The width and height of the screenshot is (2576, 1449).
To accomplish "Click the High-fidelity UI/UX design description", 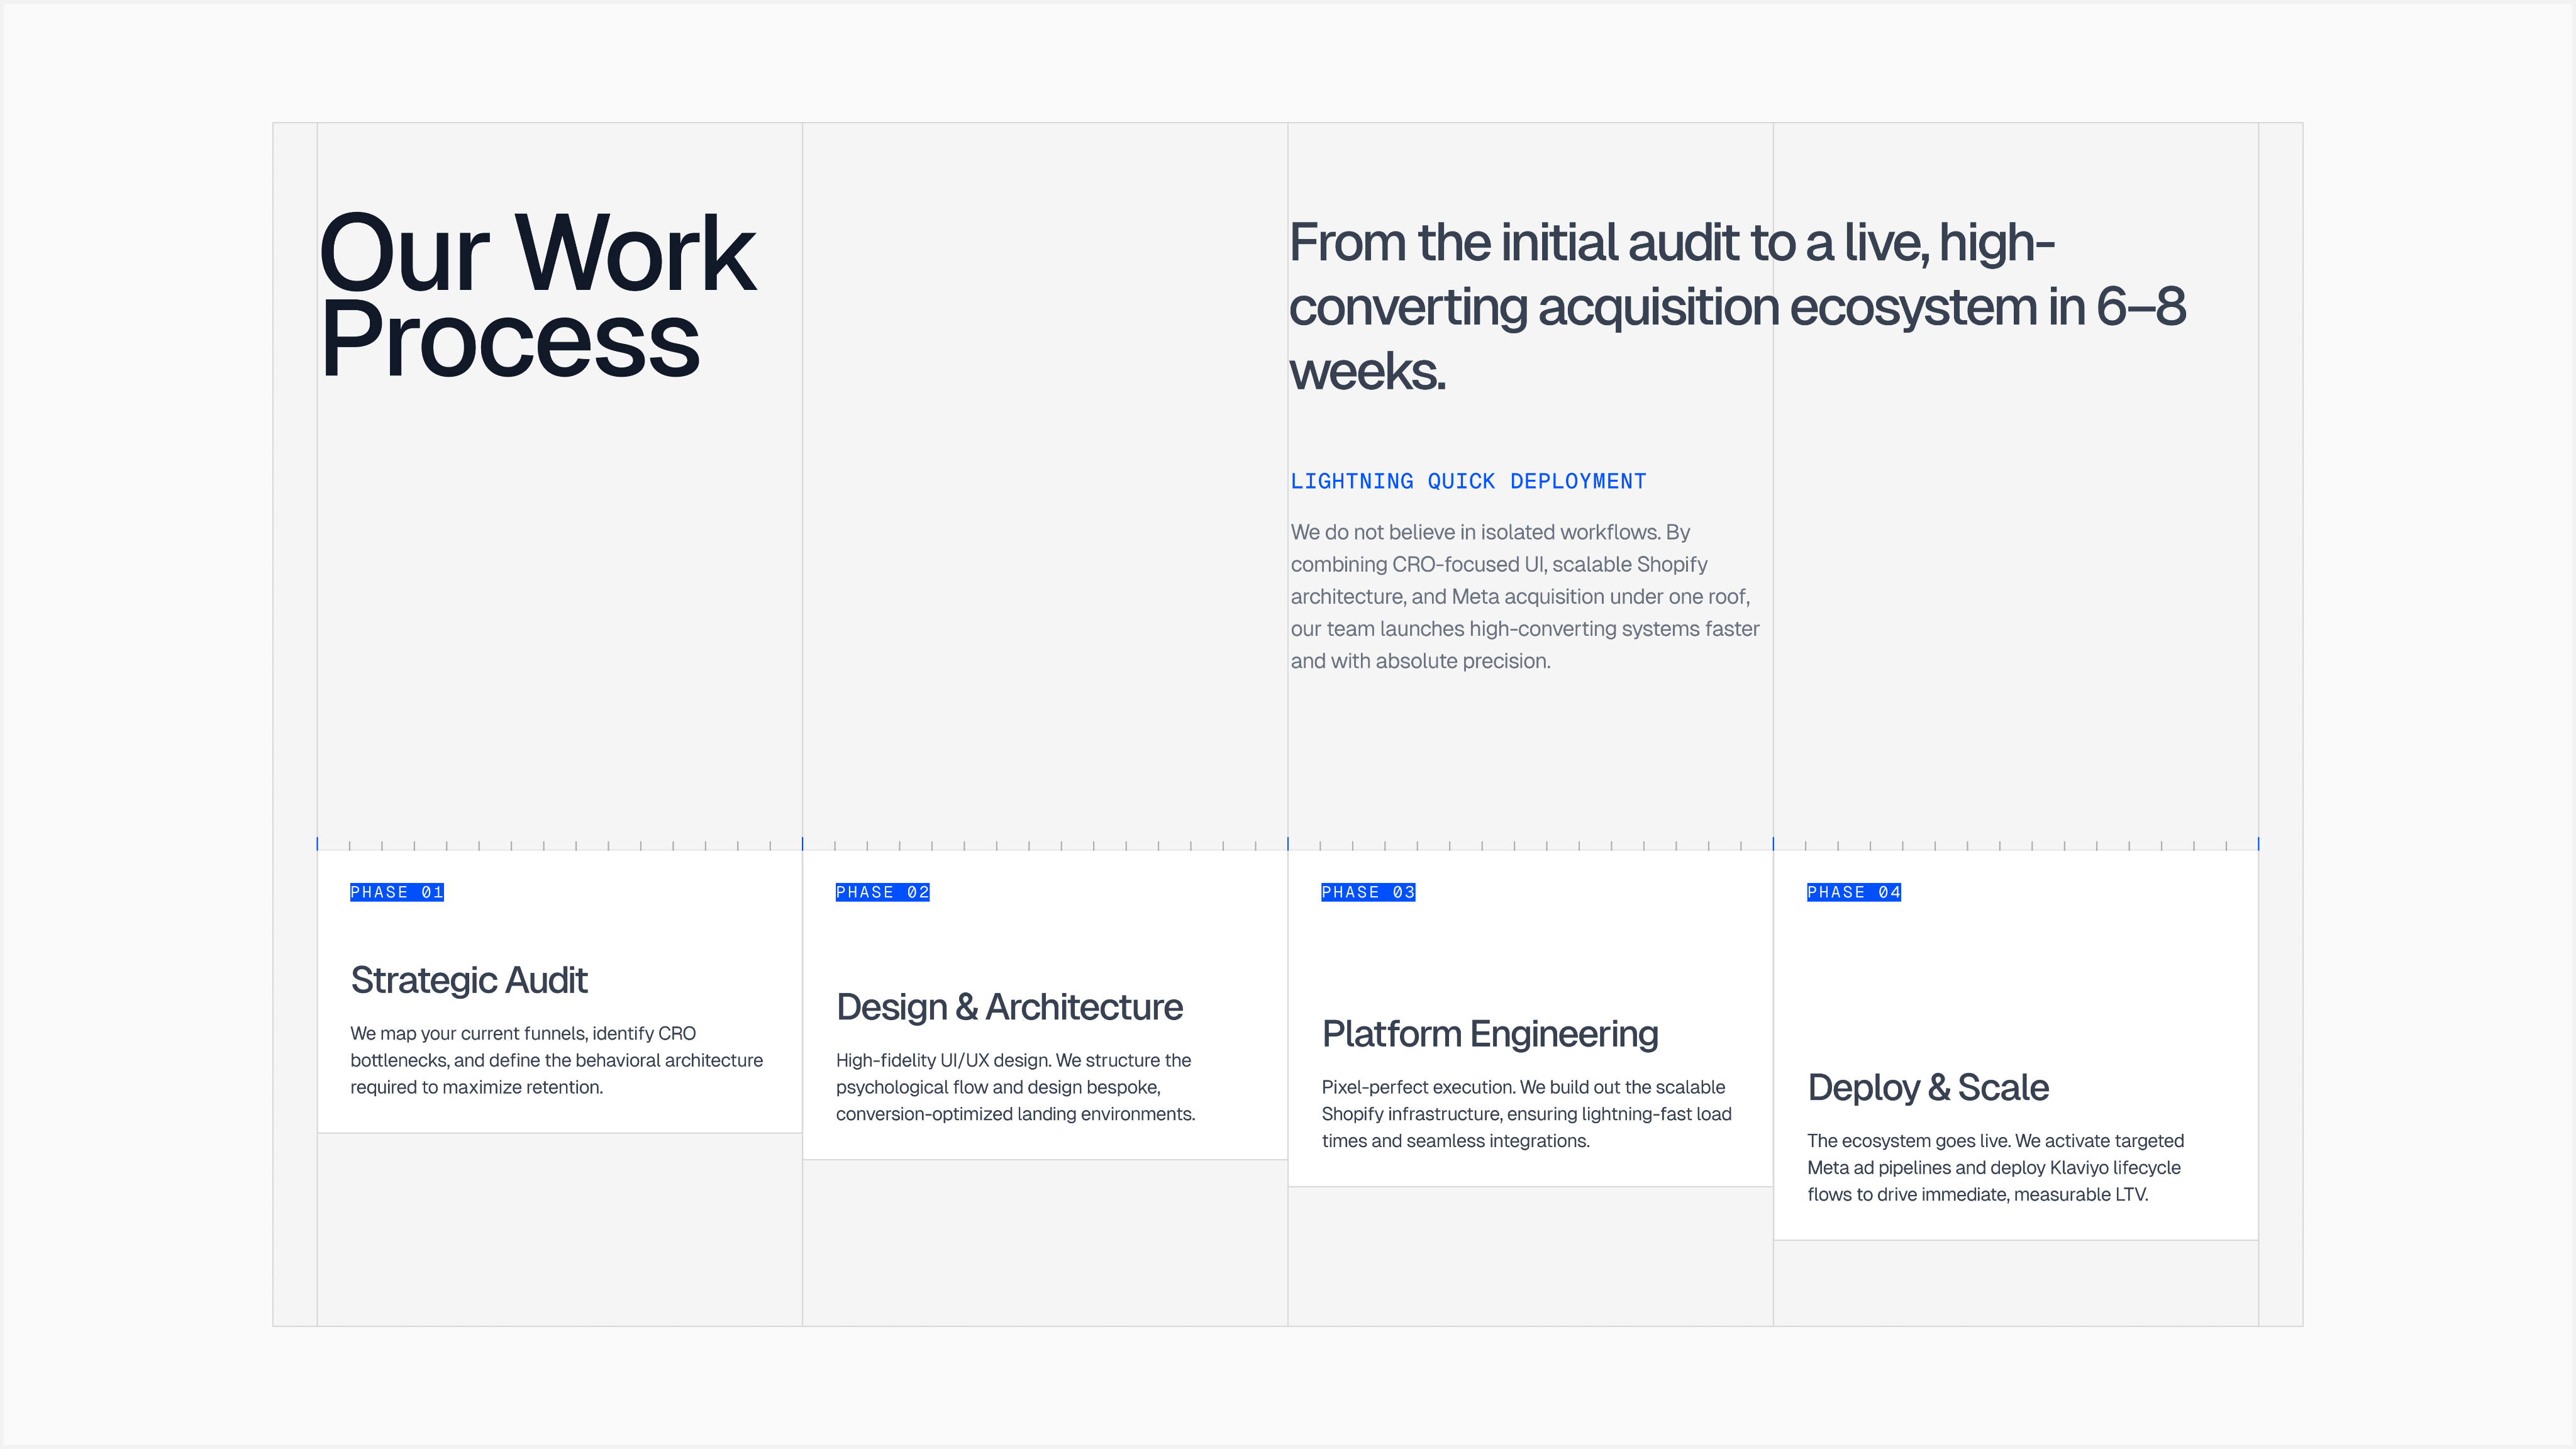I will click(x=1014, y=1087).
